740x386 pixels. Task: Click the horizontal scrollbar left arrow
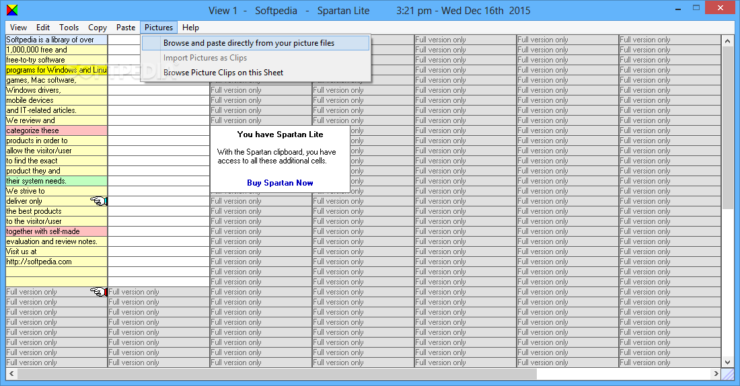[x=11, y=373]
